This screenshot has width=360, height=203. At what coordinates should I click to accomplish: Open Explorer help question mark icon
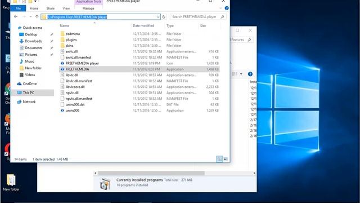click(x=227, y=8)
